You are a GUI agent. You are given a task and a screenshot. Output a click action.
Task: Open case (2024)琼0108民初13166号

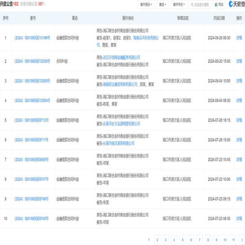coord(32,38)
